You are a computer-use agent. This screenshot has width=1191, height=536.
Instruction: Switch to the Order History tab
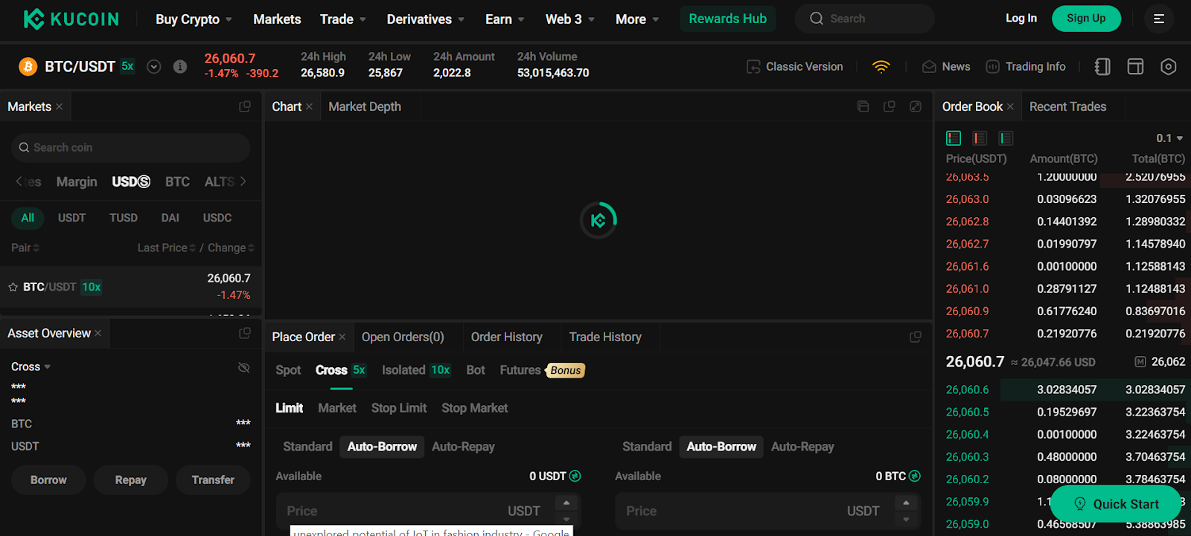(506, 337)
